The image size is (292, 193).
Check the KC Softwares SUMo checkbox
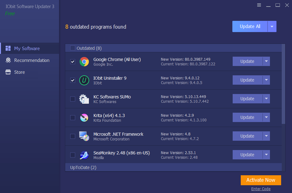click(73, 99)
